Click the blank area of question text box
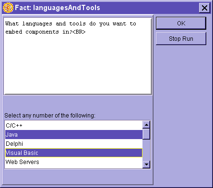Image resolution: width=213 pixels, height=188 pixels. pos(78,64)
